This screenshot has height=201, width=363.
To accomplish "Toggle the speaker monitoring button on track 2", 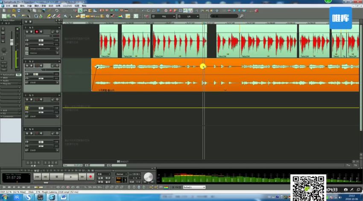I will pos(41,66).
